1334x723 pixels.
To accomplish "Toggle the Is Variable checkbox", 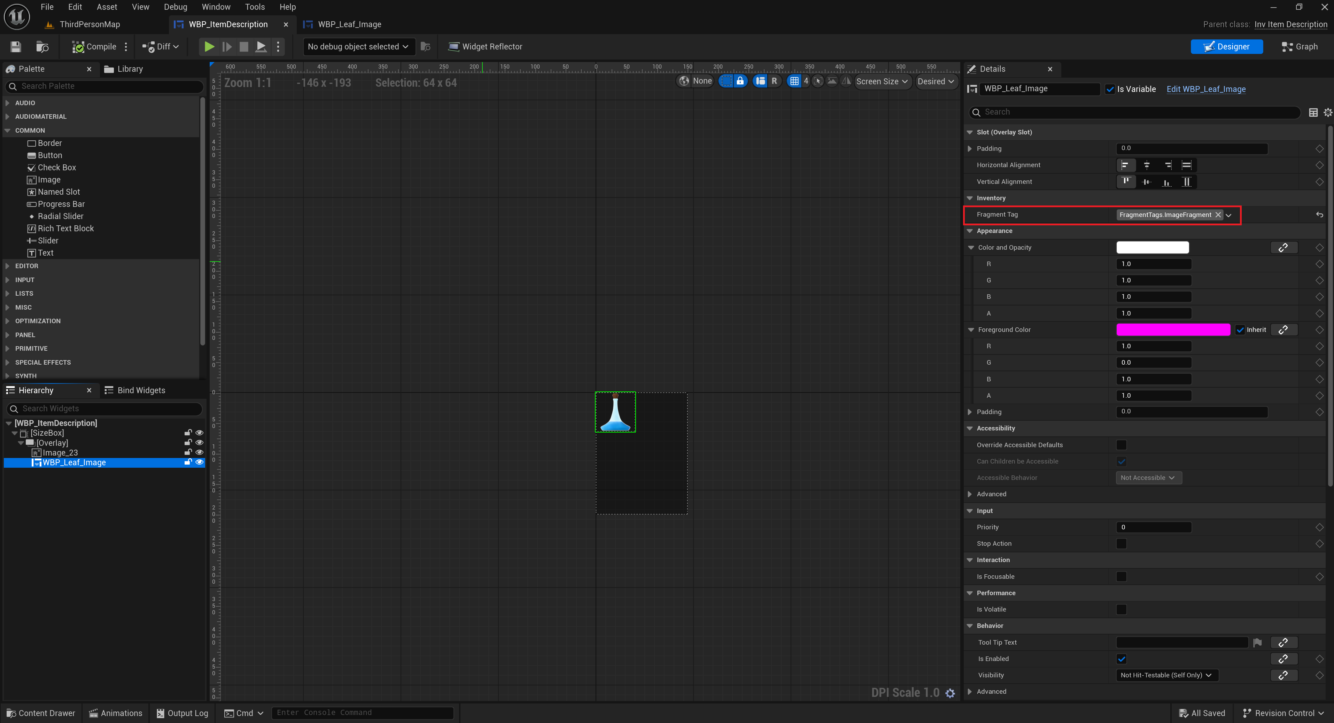I will tap(1110, 89).
